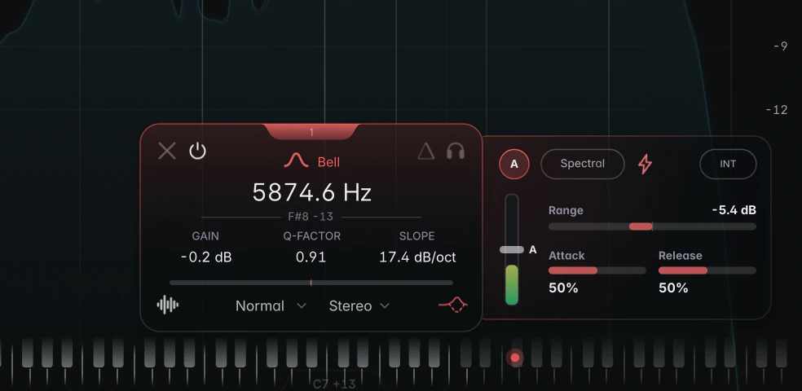Click the 17.4 dB/oct slope value
Viewport: 802px width, 391px height.
coord(417,257)
